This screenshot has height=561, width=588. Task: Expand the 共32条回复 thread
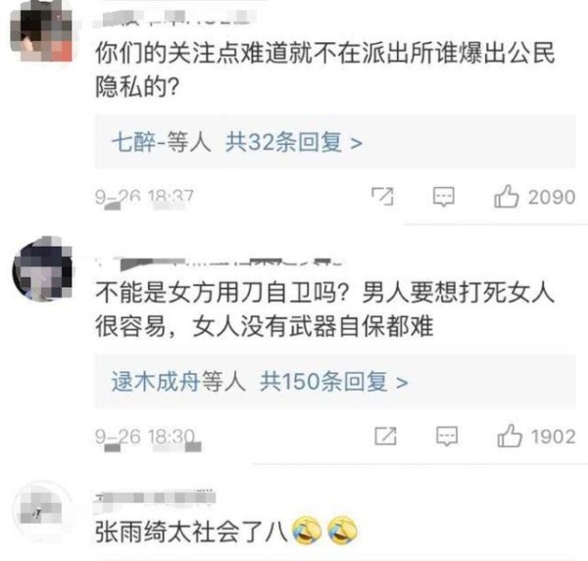294,142
